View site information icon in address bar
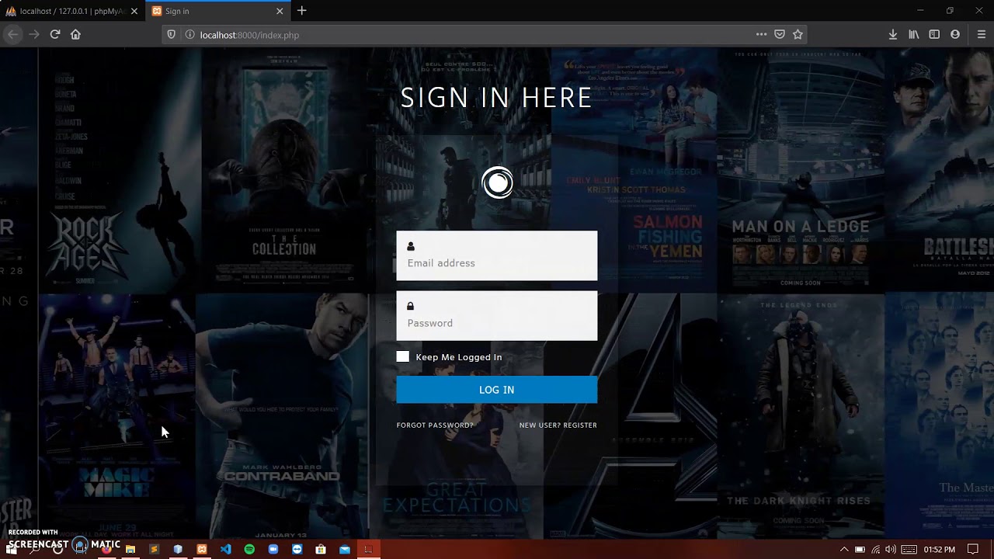The image size is (994, 559). point(189,34)
